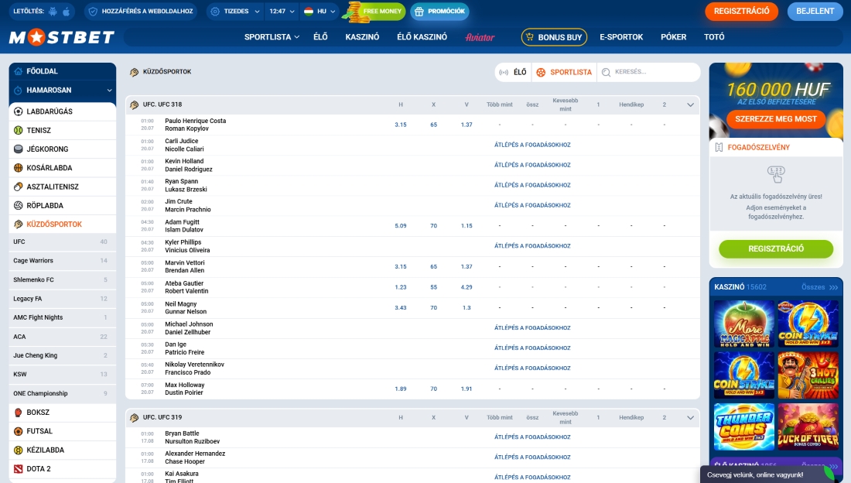Switch to the Sportlista toggle
The image size is (851, 483).
(x=565, y=72)
